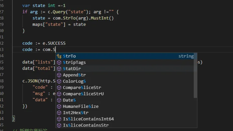Select the StrTo autocomplete suggestion
Image resolution: width=233 pixels, height=131 pixels.
tap(125, 56)
